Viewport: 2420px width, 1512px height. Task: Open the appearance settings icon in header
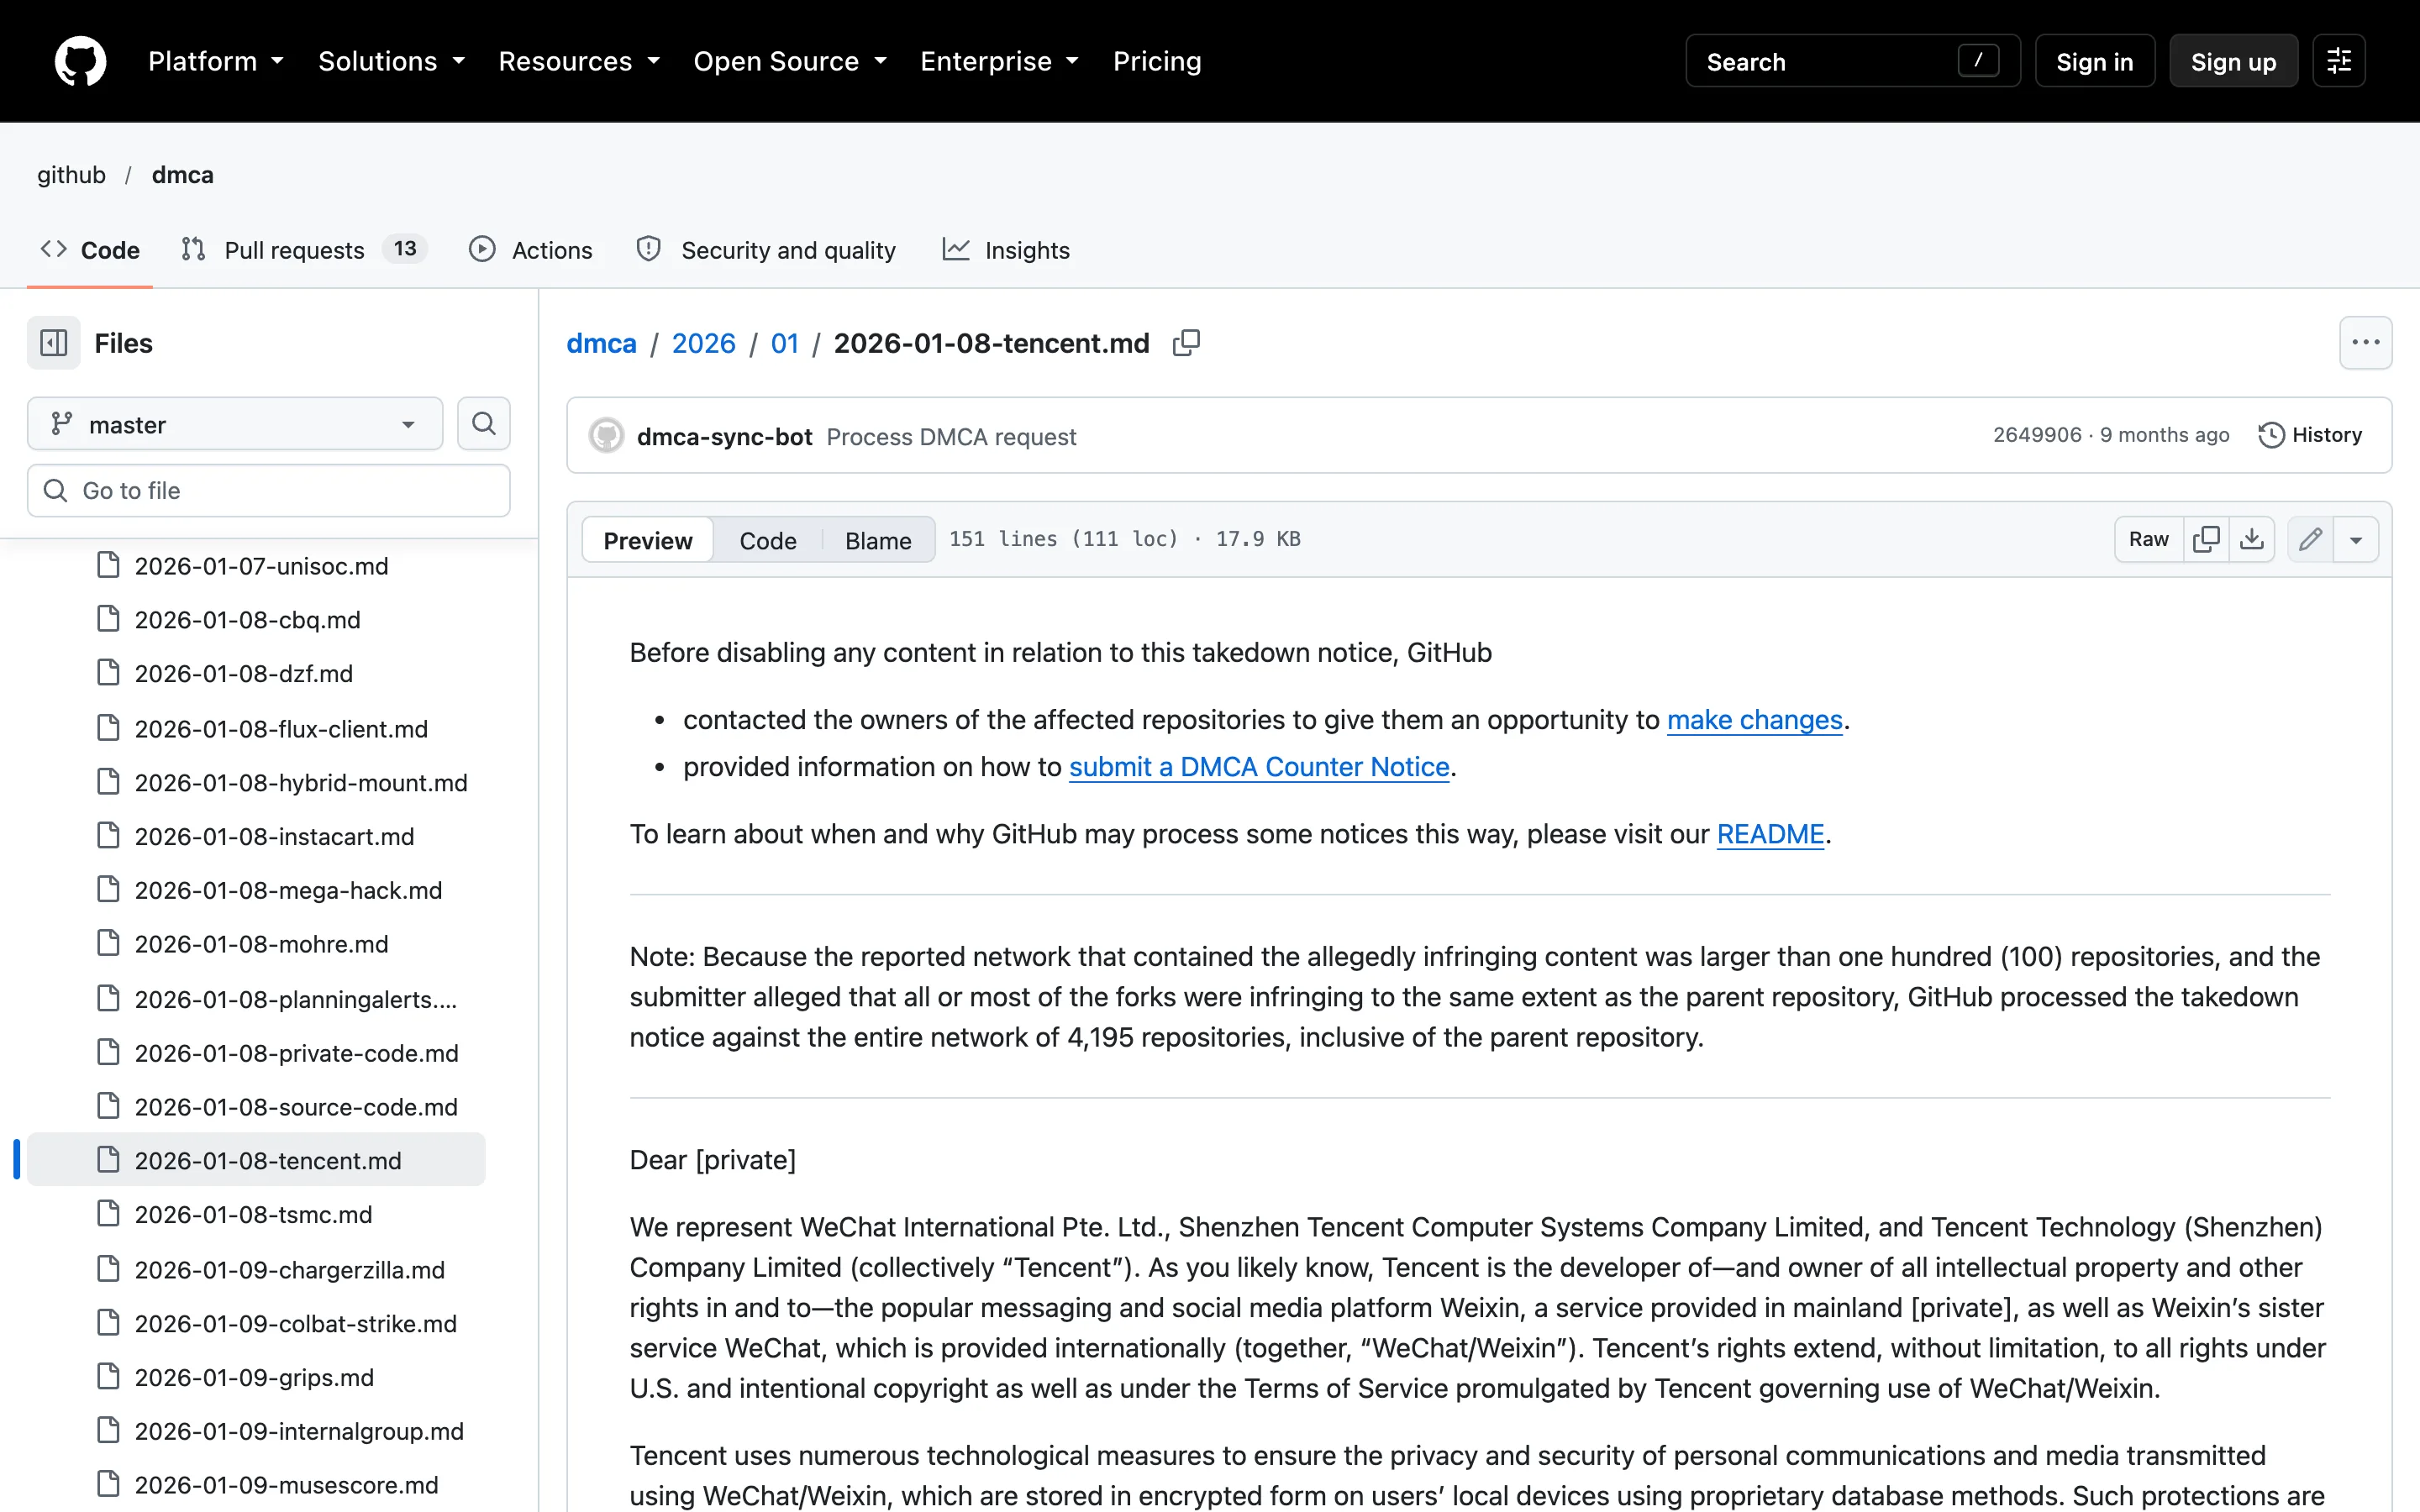pyautogui.click(x=2338, y=61)
